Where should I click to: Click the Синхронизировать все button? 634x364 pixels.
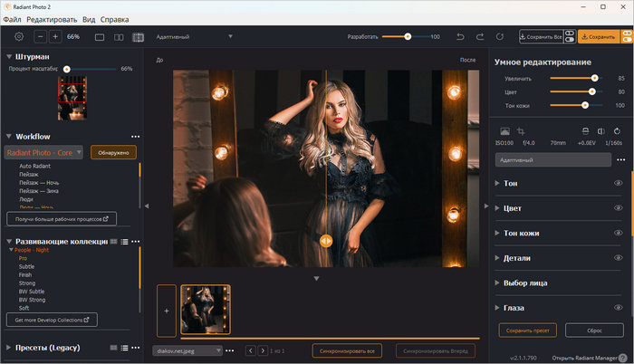pyautogui.click(x=349, y=350)
